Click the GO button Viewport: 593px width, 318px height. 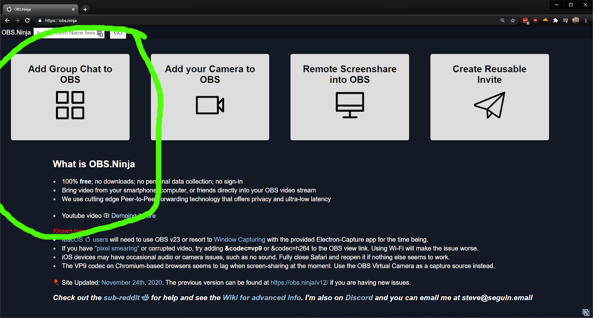[118, 33]
